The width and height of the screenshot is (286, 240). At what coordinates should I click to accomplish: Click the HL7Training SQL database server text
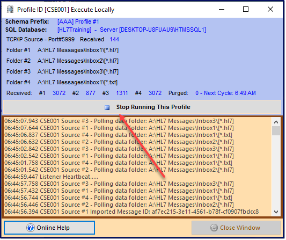coord(131,30)
